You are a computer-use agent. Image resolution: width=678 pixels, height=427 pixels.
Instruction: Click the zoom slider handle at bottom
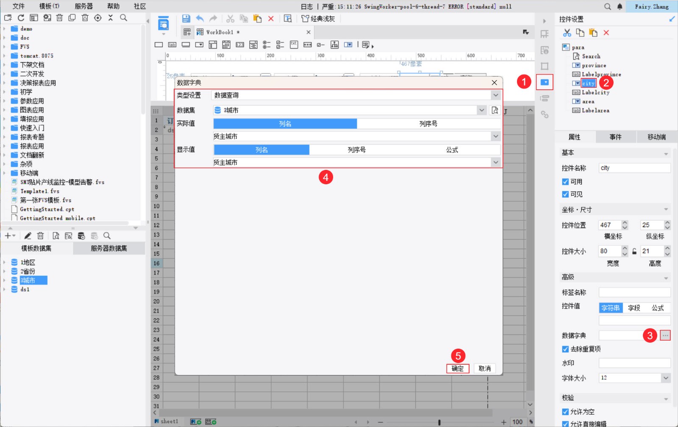click(439, 422)
